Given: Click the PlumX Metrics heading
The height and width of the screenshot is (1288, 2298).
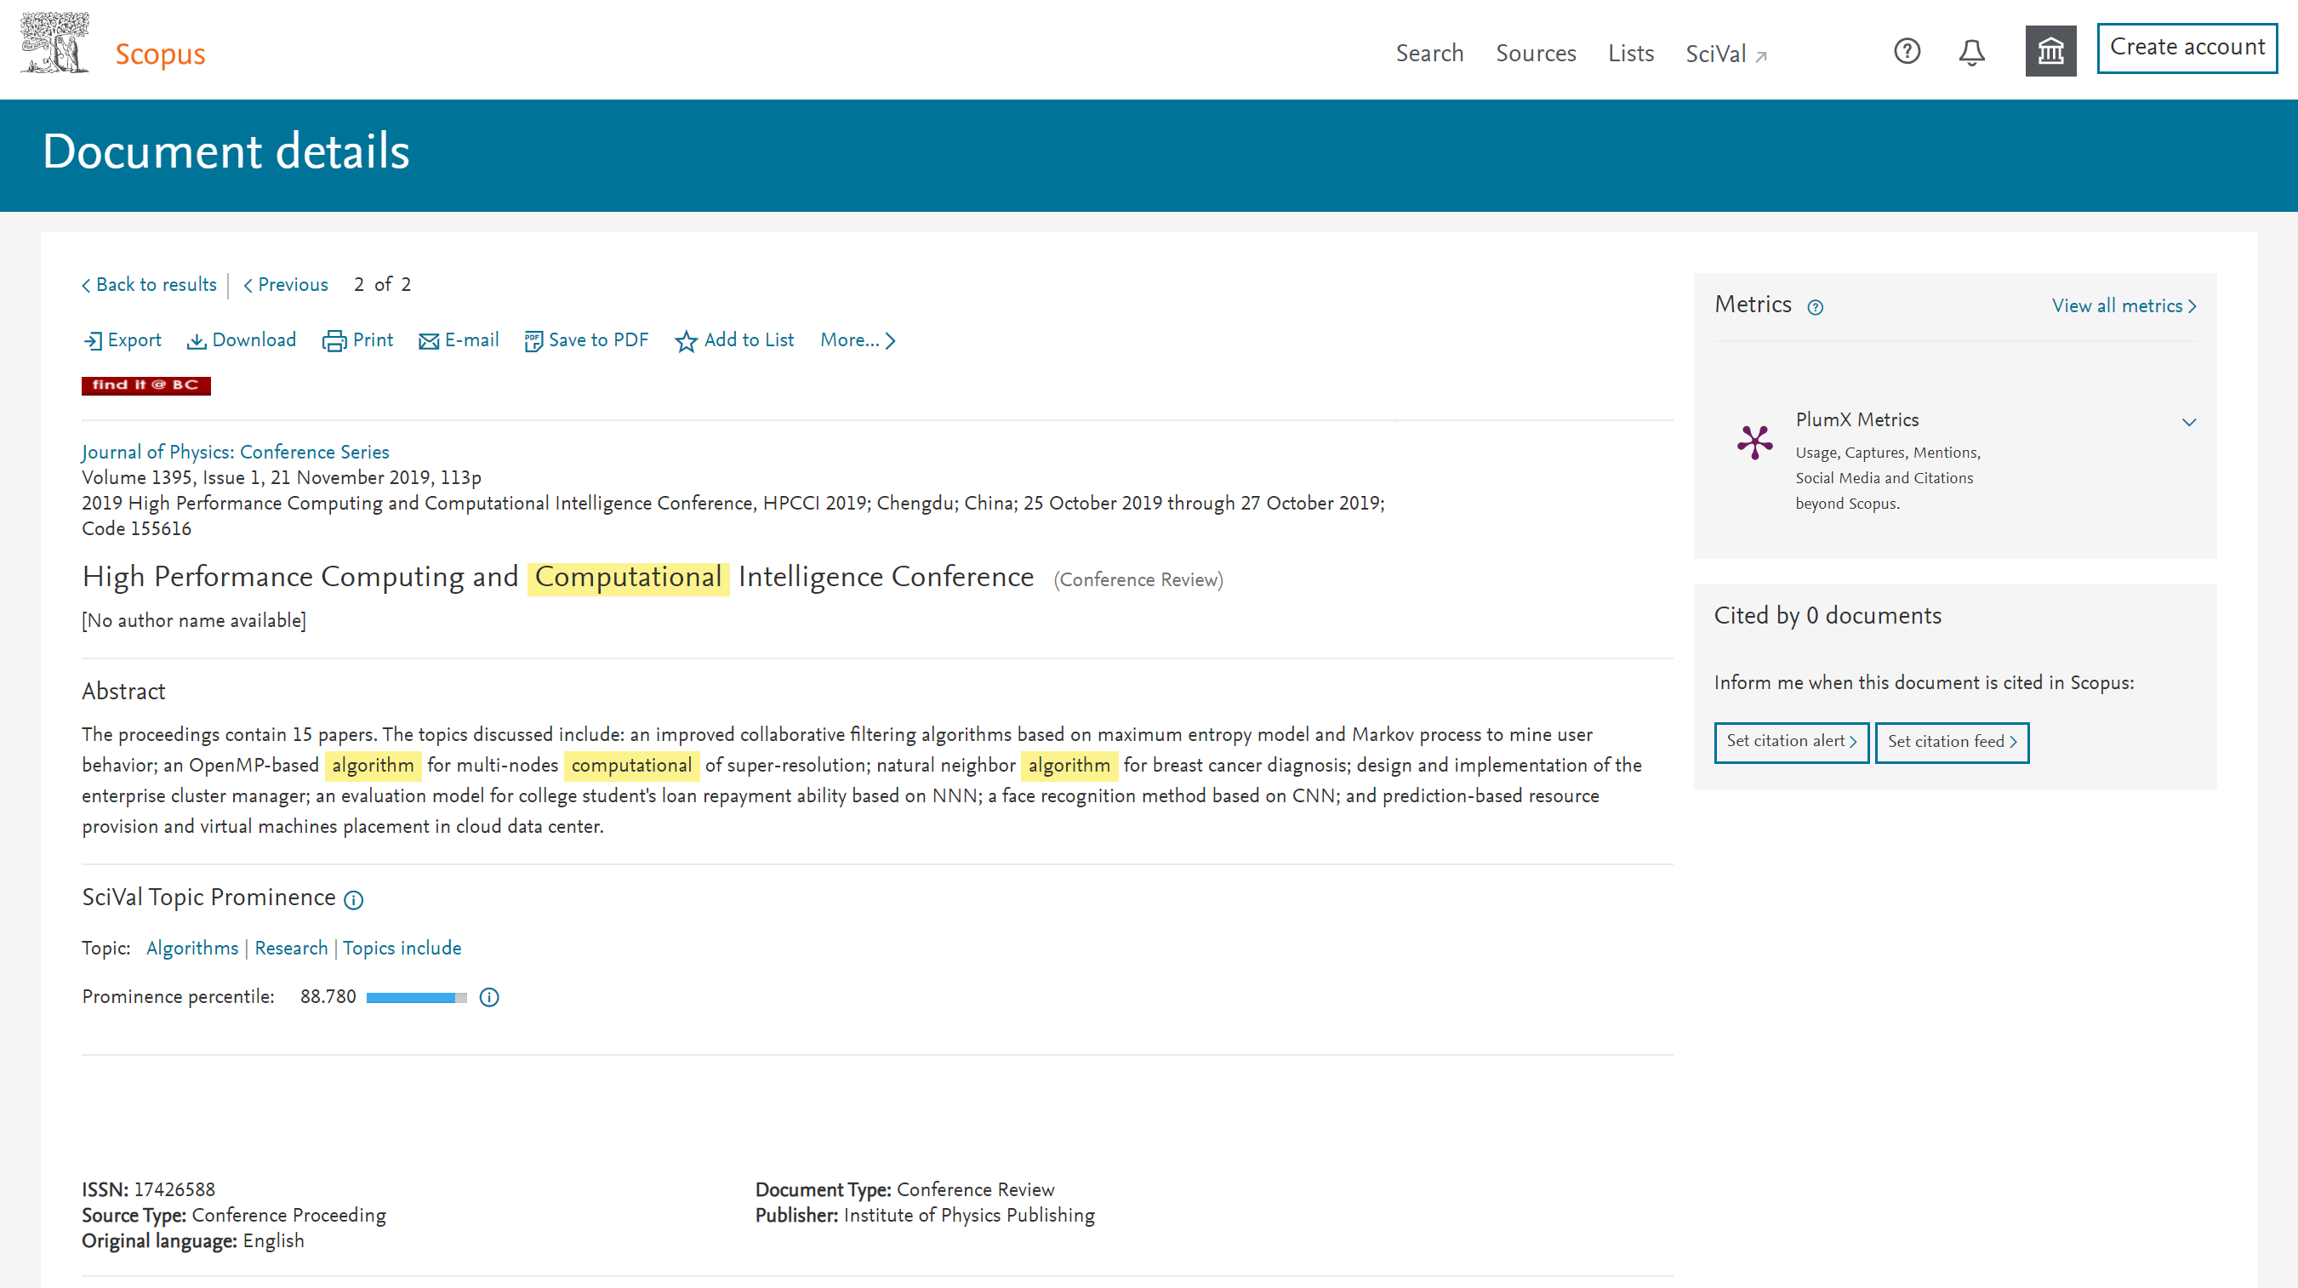Looking at the screenshot, I should click(1857, 420).
